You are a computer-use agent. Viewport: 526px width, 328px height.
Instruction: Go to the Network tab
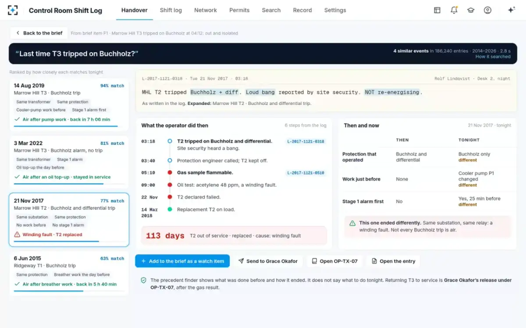(x=206, y=10)
